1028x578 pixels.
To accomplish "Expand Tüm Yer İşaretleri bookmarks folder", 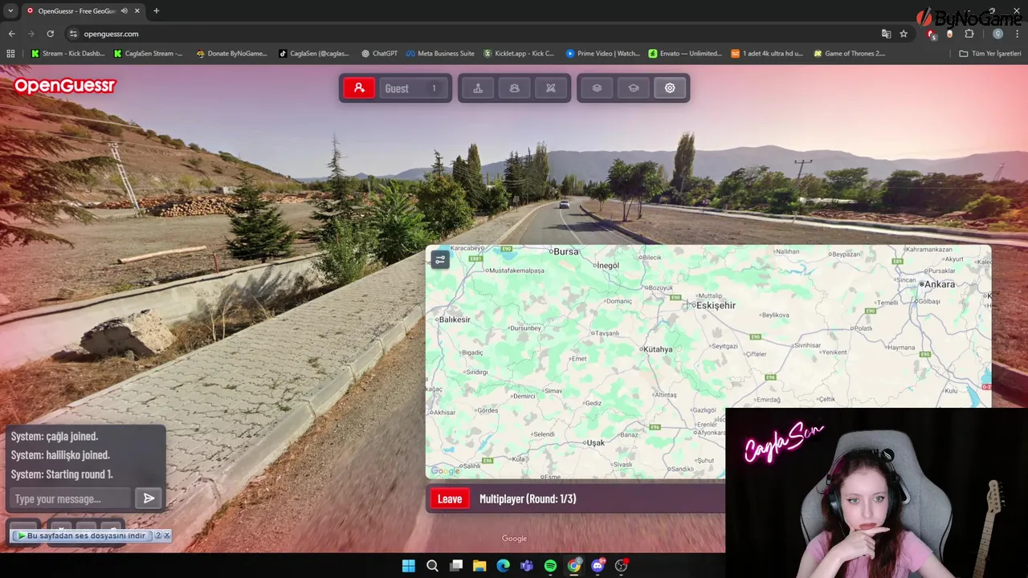I will point(990,54).
